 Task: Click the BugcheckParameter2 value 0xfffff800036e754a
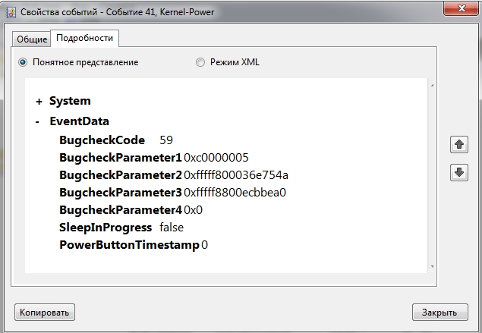pos(236,175)
